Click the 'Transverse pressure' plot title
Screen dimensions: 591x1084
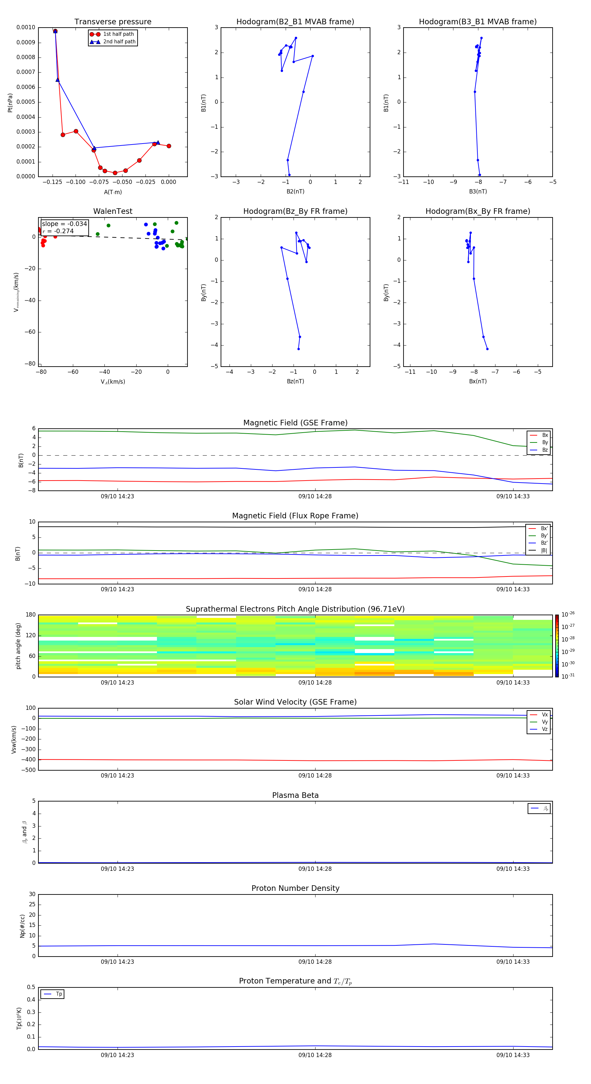point(113,21)
